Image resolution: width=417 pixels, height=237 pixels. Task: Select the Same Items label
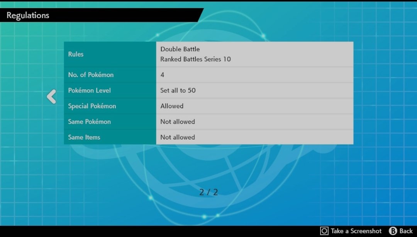pos(84,138)
